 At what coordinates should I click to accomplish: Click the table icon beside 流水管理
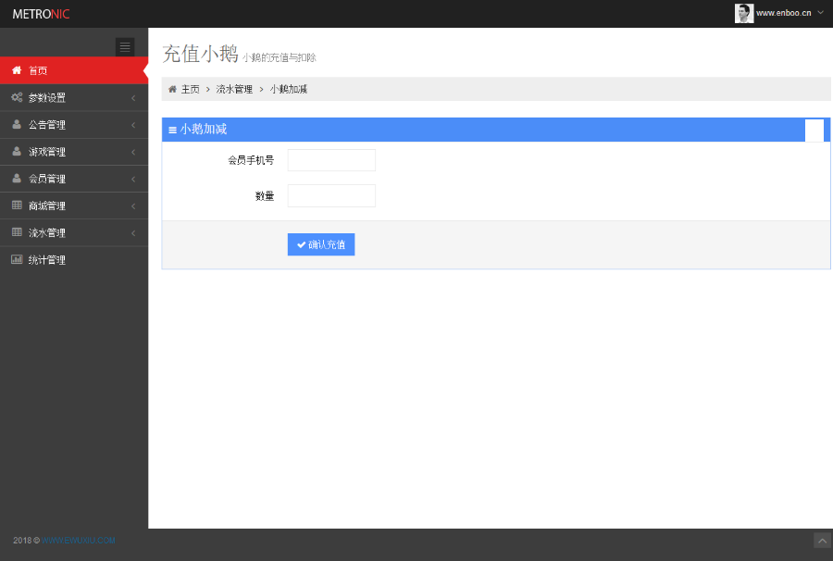click(17, 232)
